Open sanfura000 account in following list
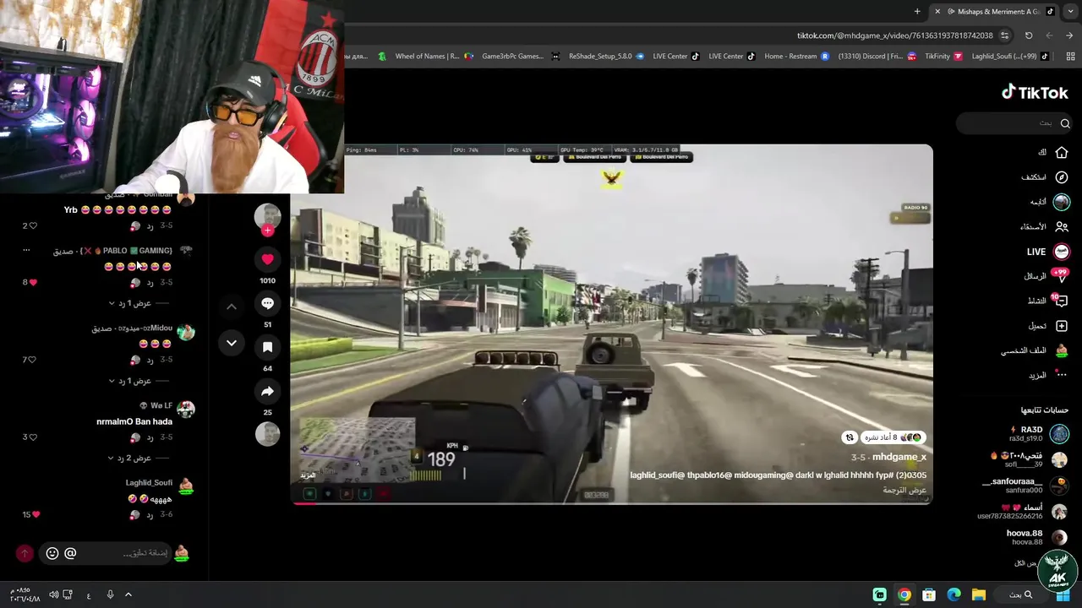This screenshot has width=1082, height=608. coord(1025,486)
